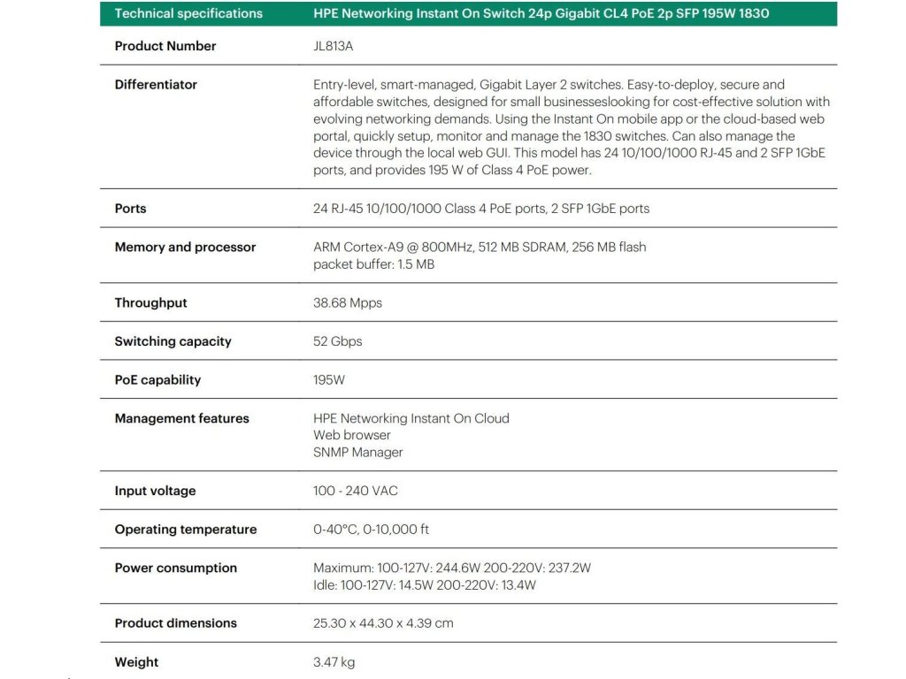This screenshot has width=906, height=679.
Task: Select the product number JL813A
Action: [x=334, y=46]
